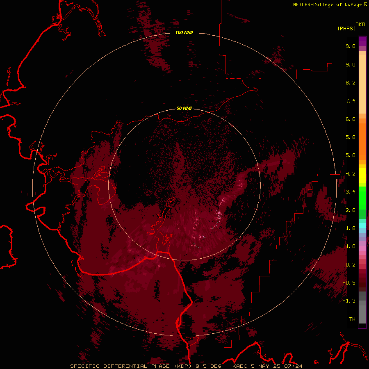369x369 pixels.
Task: Click the 9.0 value on the color scale
Action: pyautogui.click(x=351, y=64)
